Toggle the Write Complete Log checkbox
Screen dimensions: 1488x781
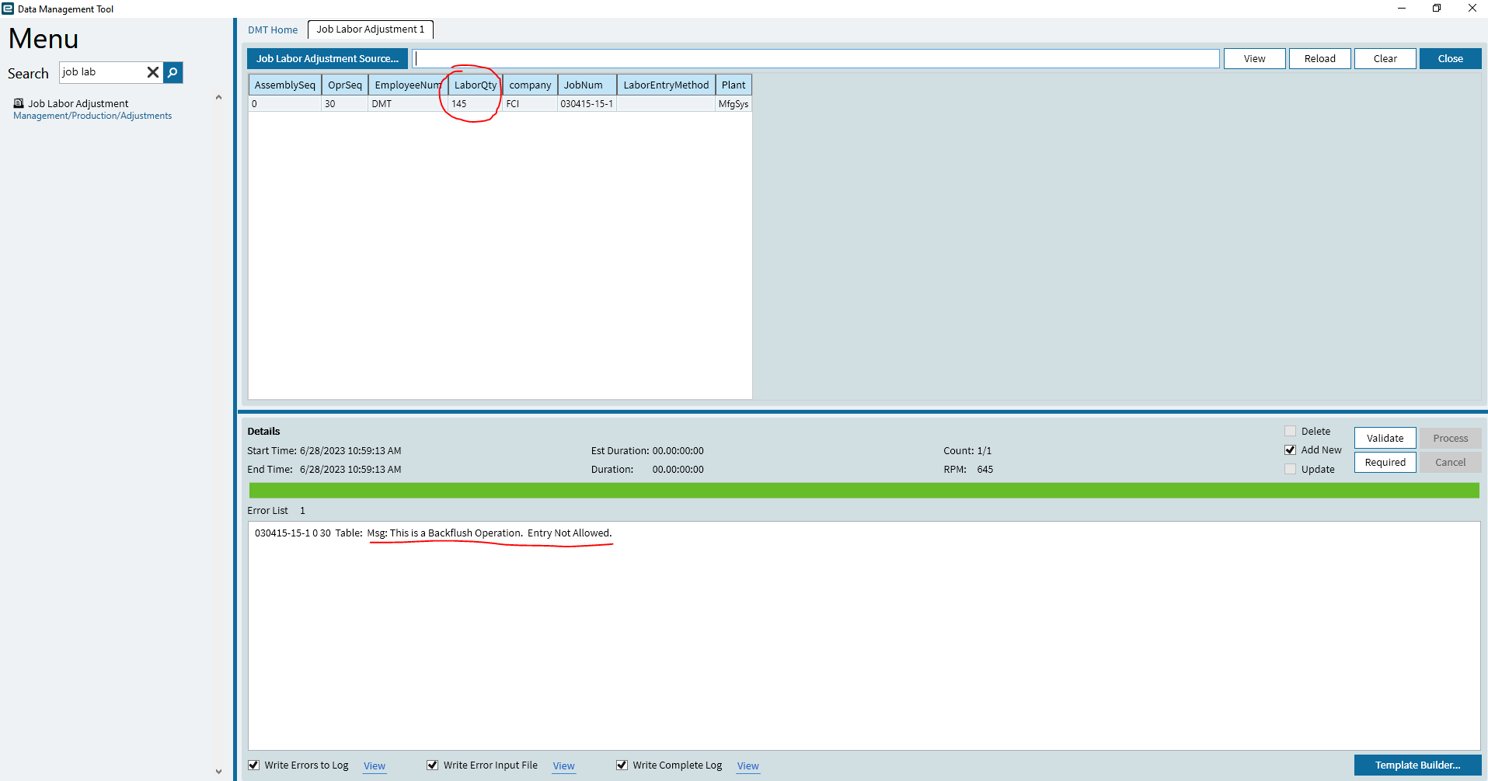point(622,765)
